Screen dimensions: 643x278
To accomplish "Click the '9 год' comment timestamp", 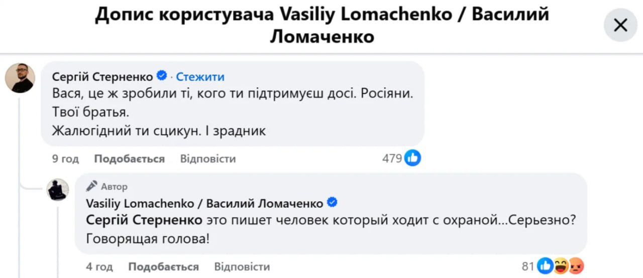I will pyautogui.click(x=66, y=159).
